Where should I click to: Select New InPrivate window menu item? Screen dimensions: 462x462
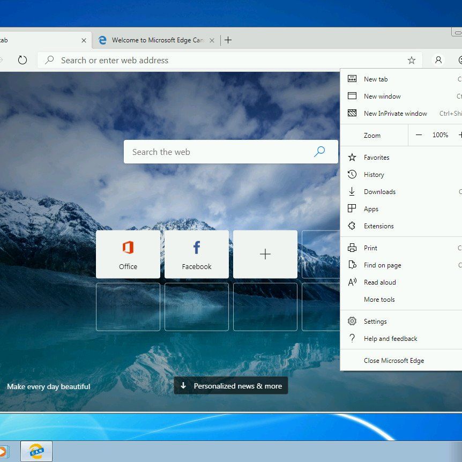click(401, 114)
